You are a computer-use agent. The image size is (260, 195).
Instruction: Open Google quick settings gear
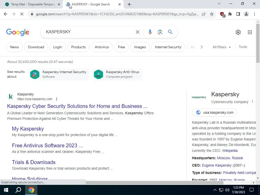[238, 32]
